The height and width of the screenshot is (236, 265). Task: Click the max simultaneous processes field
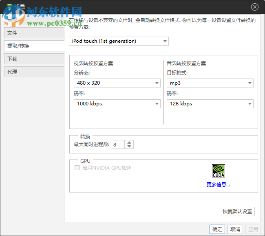click(118, 144)
